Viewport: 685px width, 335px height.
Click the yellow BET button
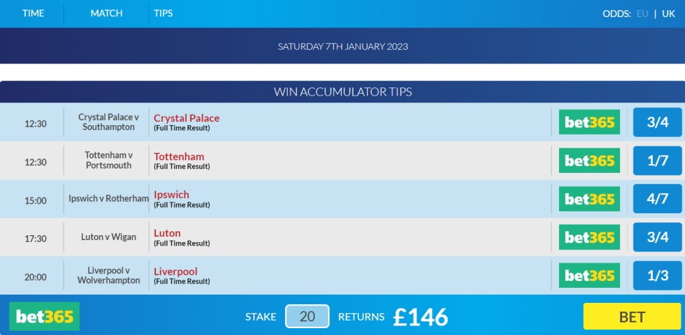tap(632, 317)
